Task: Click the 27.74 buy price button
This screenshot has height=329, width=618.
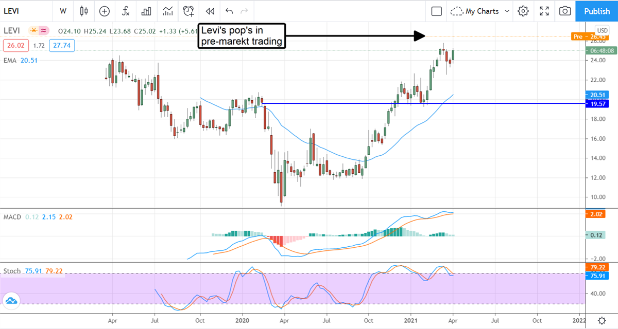Action: coord(62,46)
